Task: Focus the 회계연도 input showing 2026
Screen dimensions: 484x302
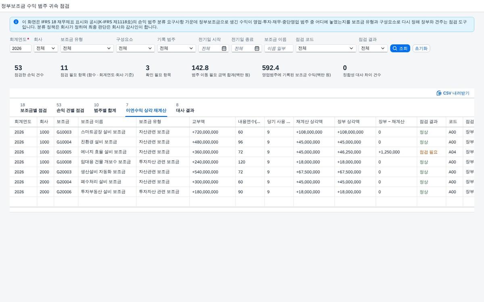Action: (x=21, y=48)
